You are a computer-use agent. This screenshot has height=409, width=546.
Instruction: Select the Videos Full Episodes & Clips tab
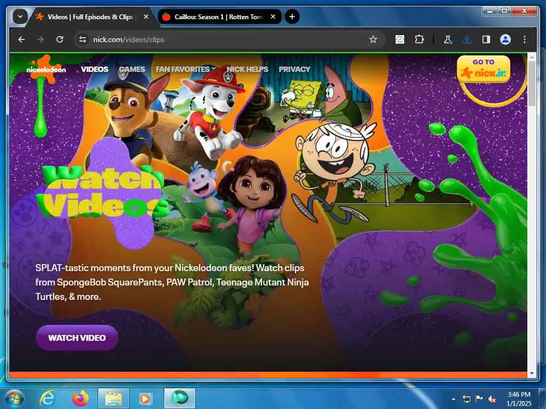91,17
